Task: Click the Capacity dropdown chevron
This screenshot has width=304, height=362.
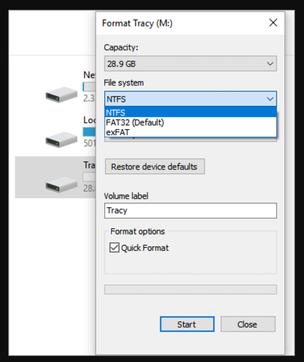Action: tap(270, 63)
